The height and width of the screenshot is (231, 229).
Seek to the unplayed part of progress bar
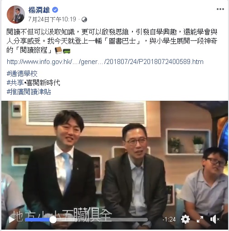(102, 220)
